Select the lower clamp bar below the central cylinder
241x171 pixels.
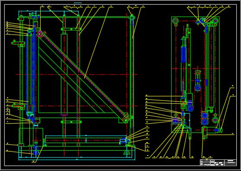click(71, 122)
